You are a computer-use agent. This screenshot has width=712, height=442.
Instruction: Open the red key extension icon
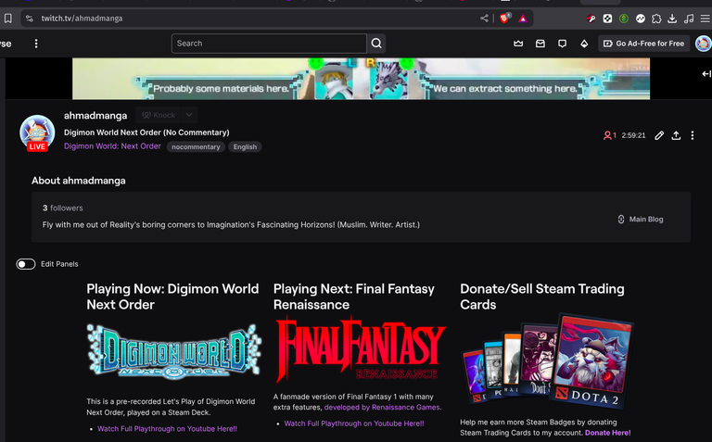coord(591,19)
